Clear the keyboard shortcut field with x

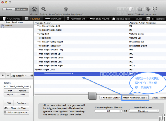tap(120, 111)
